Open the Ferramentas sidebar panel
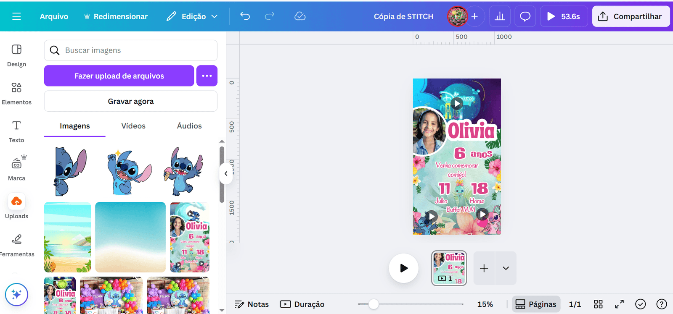The image size is (673, 314). tap(16, 245)
